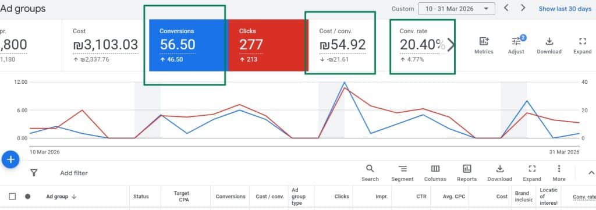Sort by Locations of interest column header
Screen dimensions: 596x210
[x=548, y=196]
